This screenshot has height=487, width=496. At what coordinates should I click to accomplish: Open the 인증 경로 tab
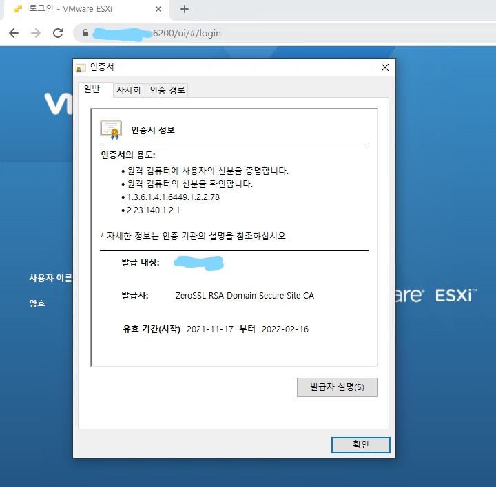coord(167,90)
